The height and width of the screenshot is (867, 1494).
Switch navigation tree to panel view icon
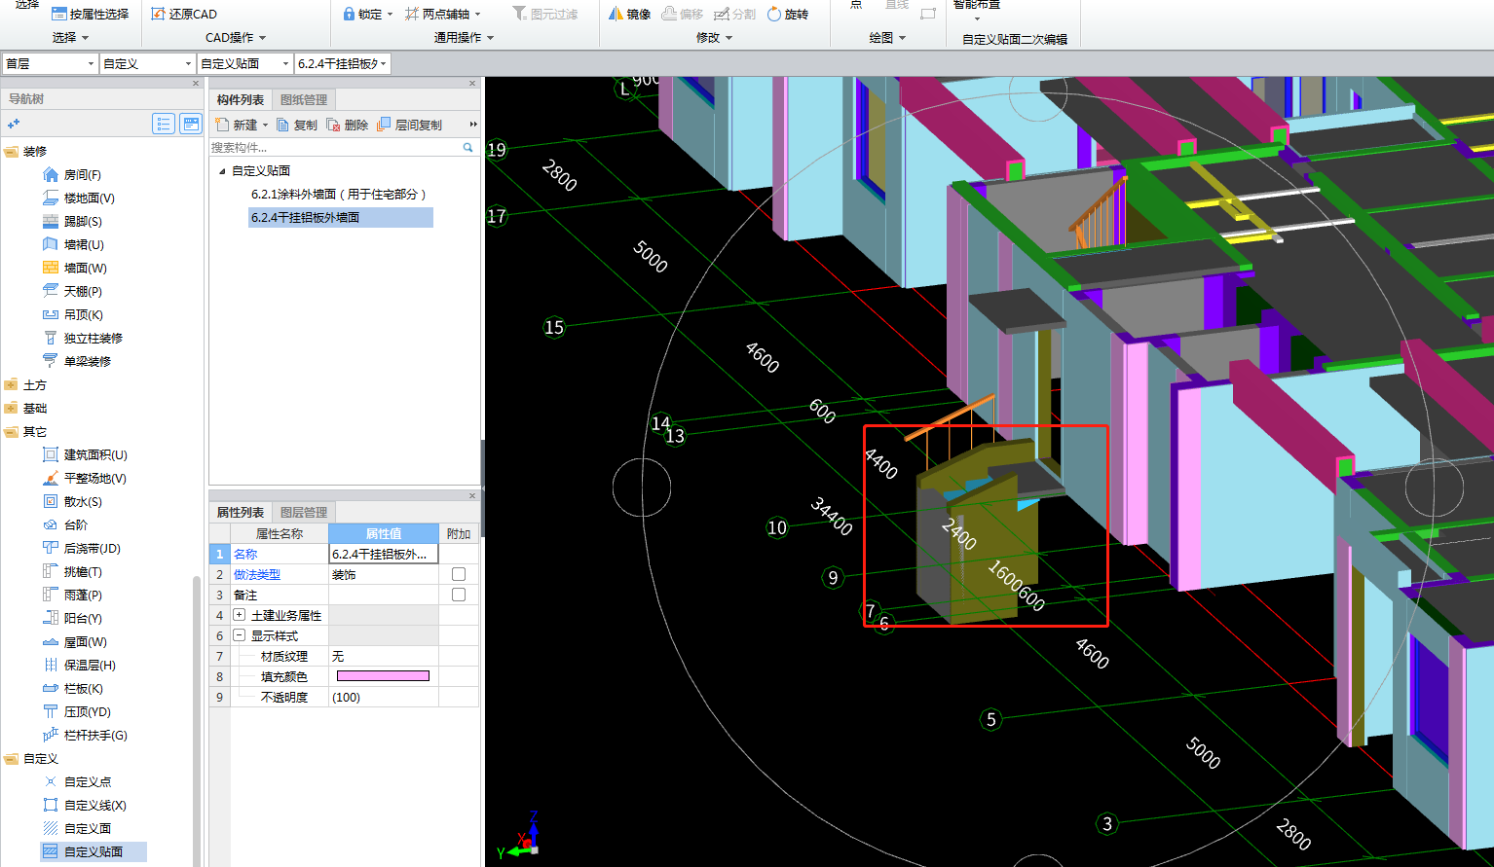tap(191, 124)
